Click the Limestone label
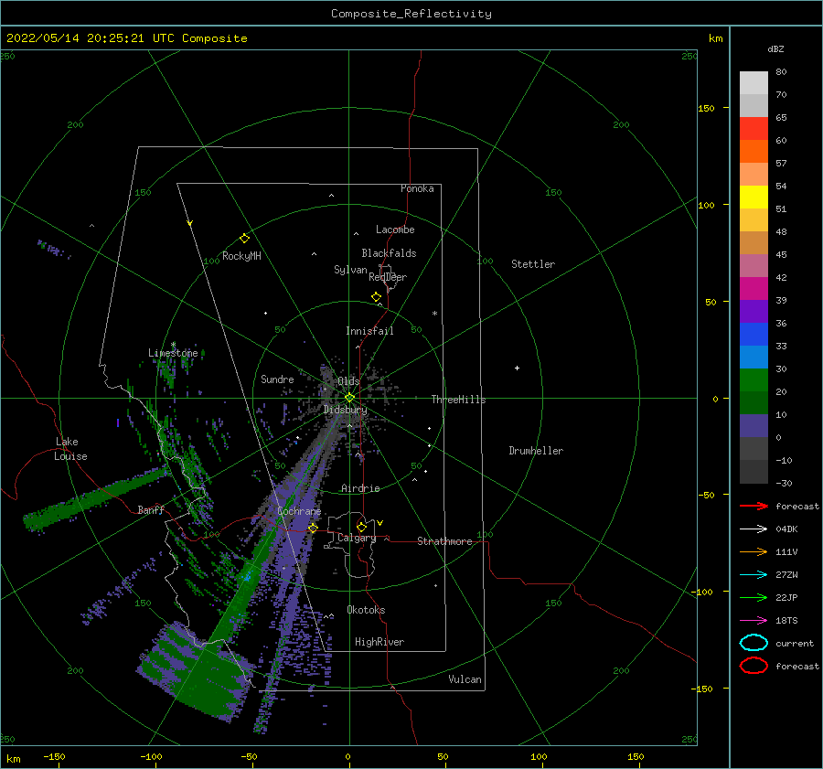Viewport: 823px width, 769px height. [173, 353]
